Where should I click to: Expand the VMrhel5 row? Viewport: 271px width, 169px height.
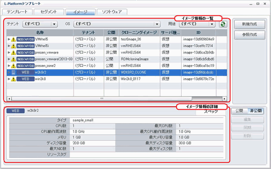pos(9,40)
